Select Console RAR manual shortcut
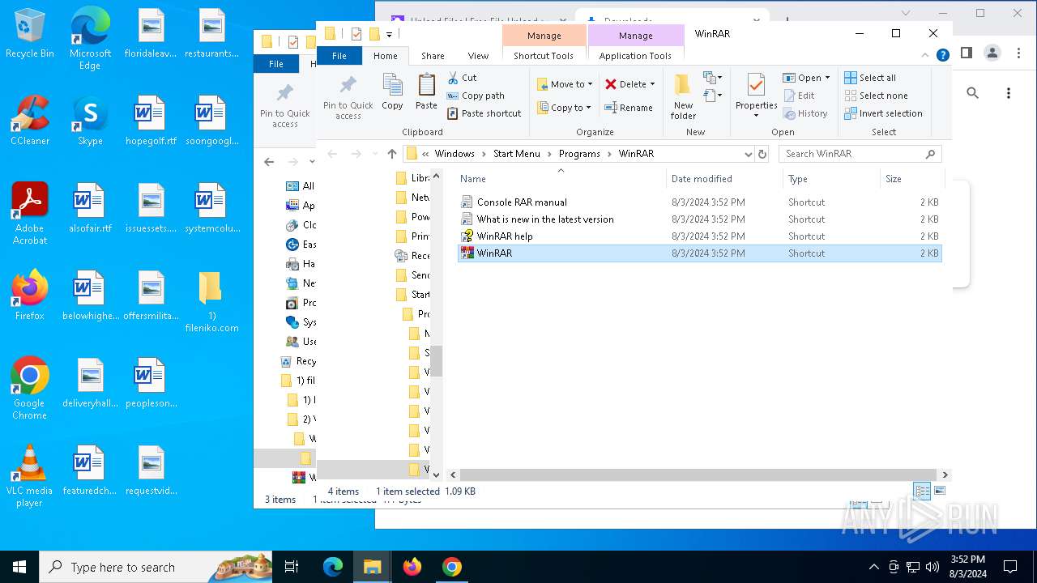The image size is (1037, 583). 699,202
